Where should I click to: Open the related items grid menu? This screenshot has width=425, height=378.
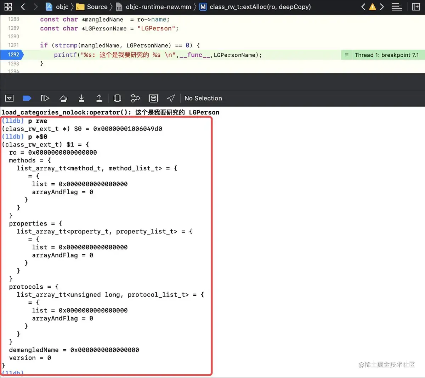click(8, 7)
